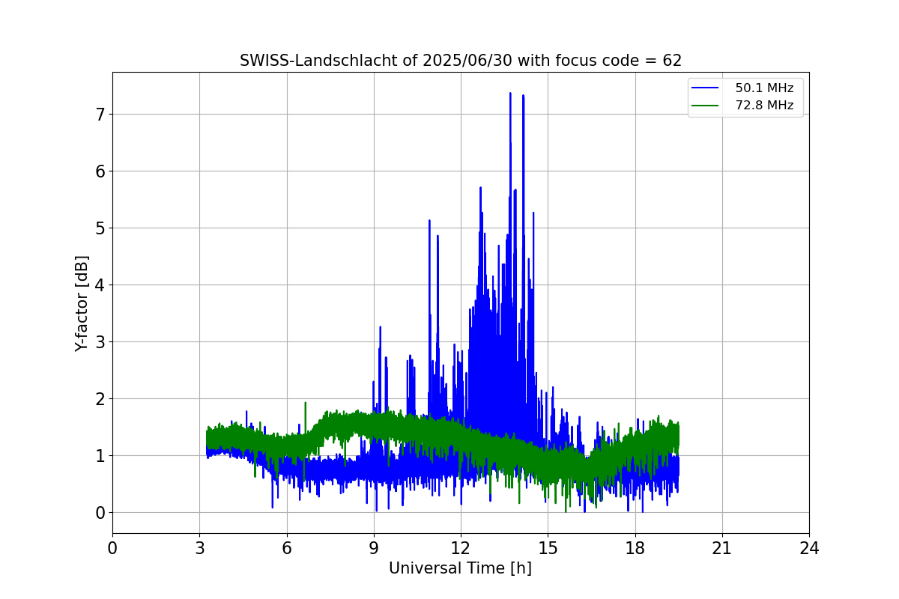This screenshot has width=899, height=599.
Task: Click y-axis tick label 5
Action: pyautogui.click(x=100, y=228)
